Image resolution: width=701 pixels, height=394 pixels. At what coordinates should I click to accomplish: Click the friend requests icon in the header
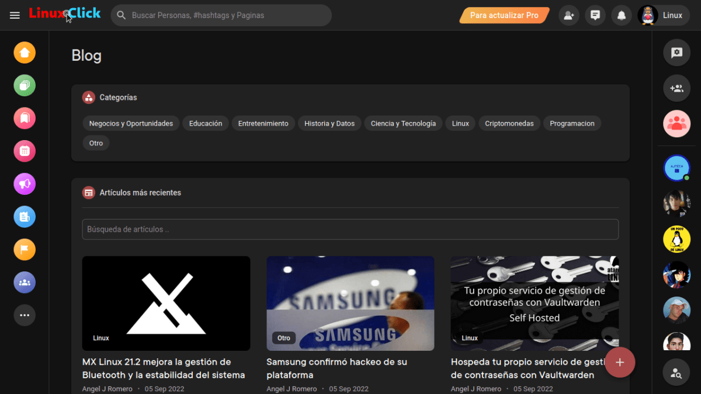(569, 15)
